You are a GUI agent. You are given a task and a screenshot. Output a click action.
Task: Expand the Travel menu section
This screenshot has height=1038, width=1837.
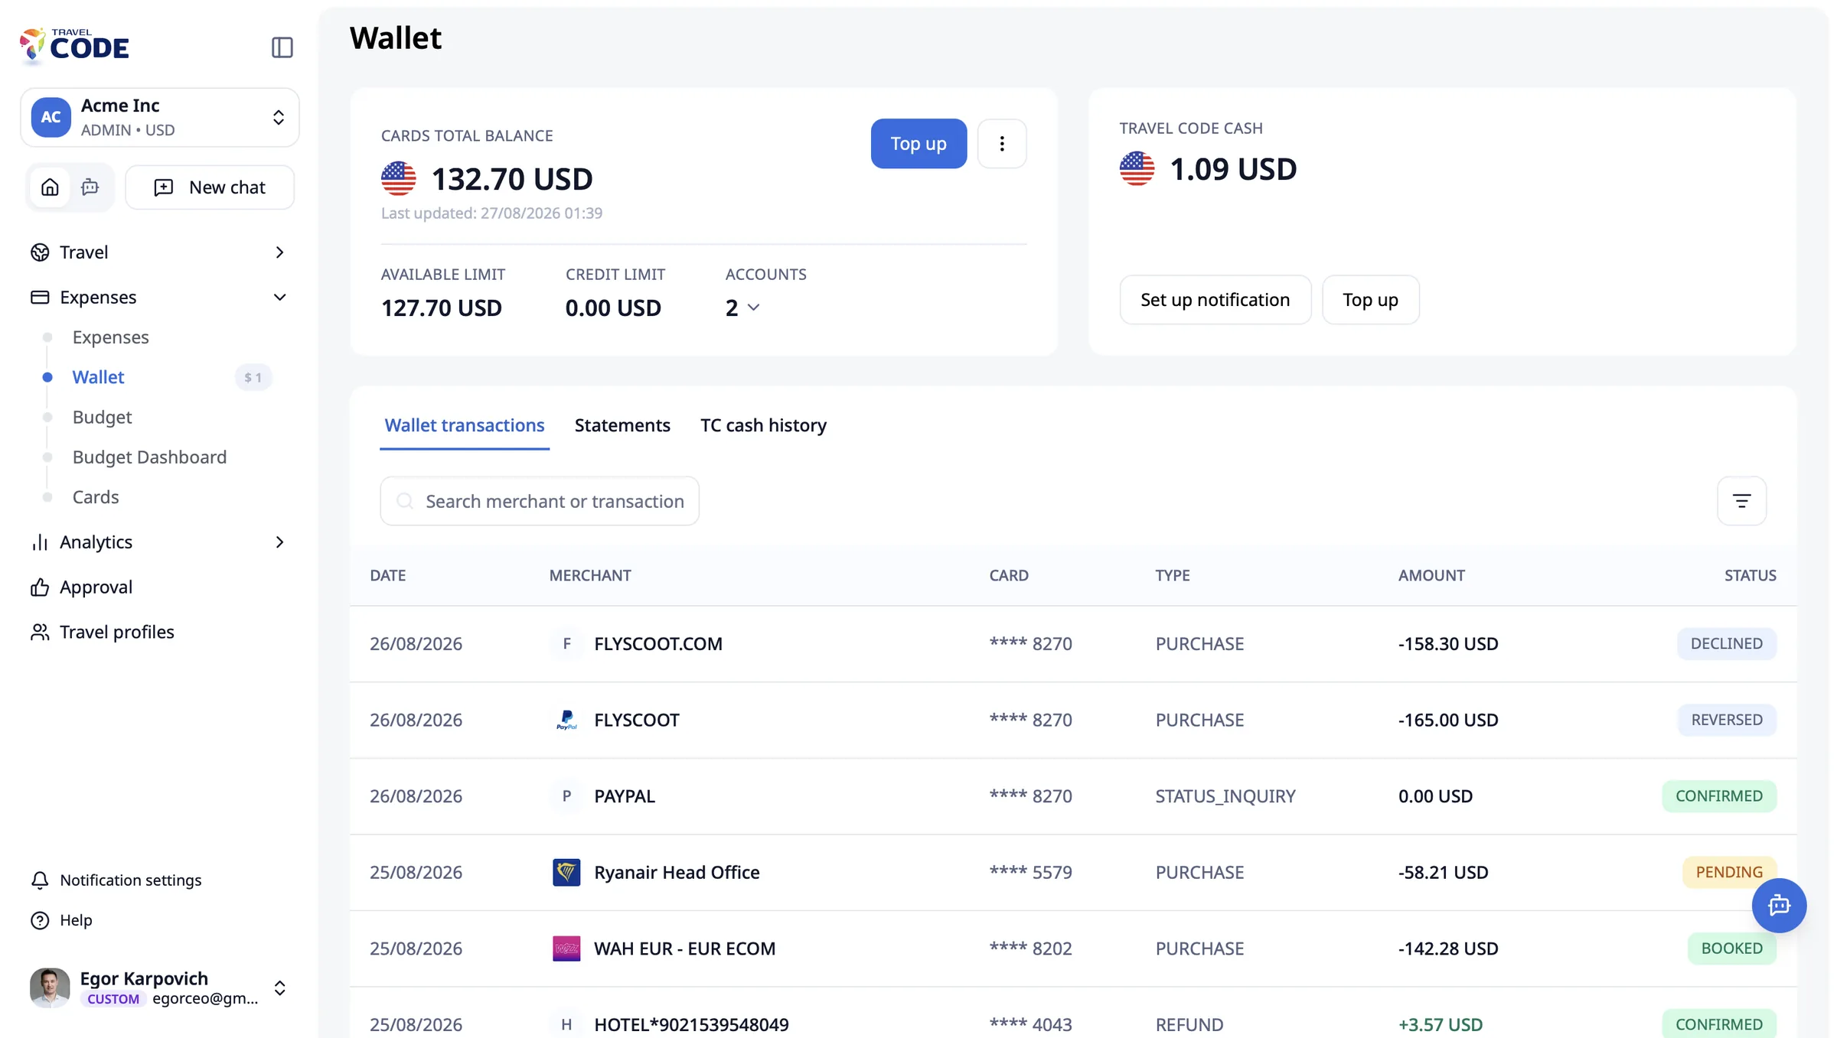click(x=158, y=252)
